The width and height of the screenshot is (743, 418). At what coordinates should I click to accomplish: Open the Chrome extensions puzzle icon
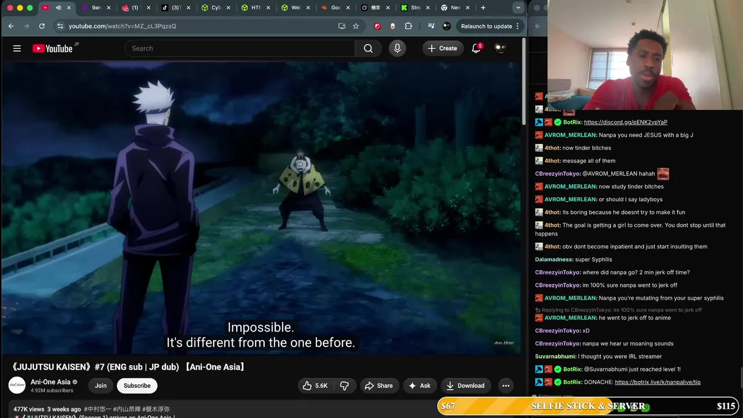point(408,26)
